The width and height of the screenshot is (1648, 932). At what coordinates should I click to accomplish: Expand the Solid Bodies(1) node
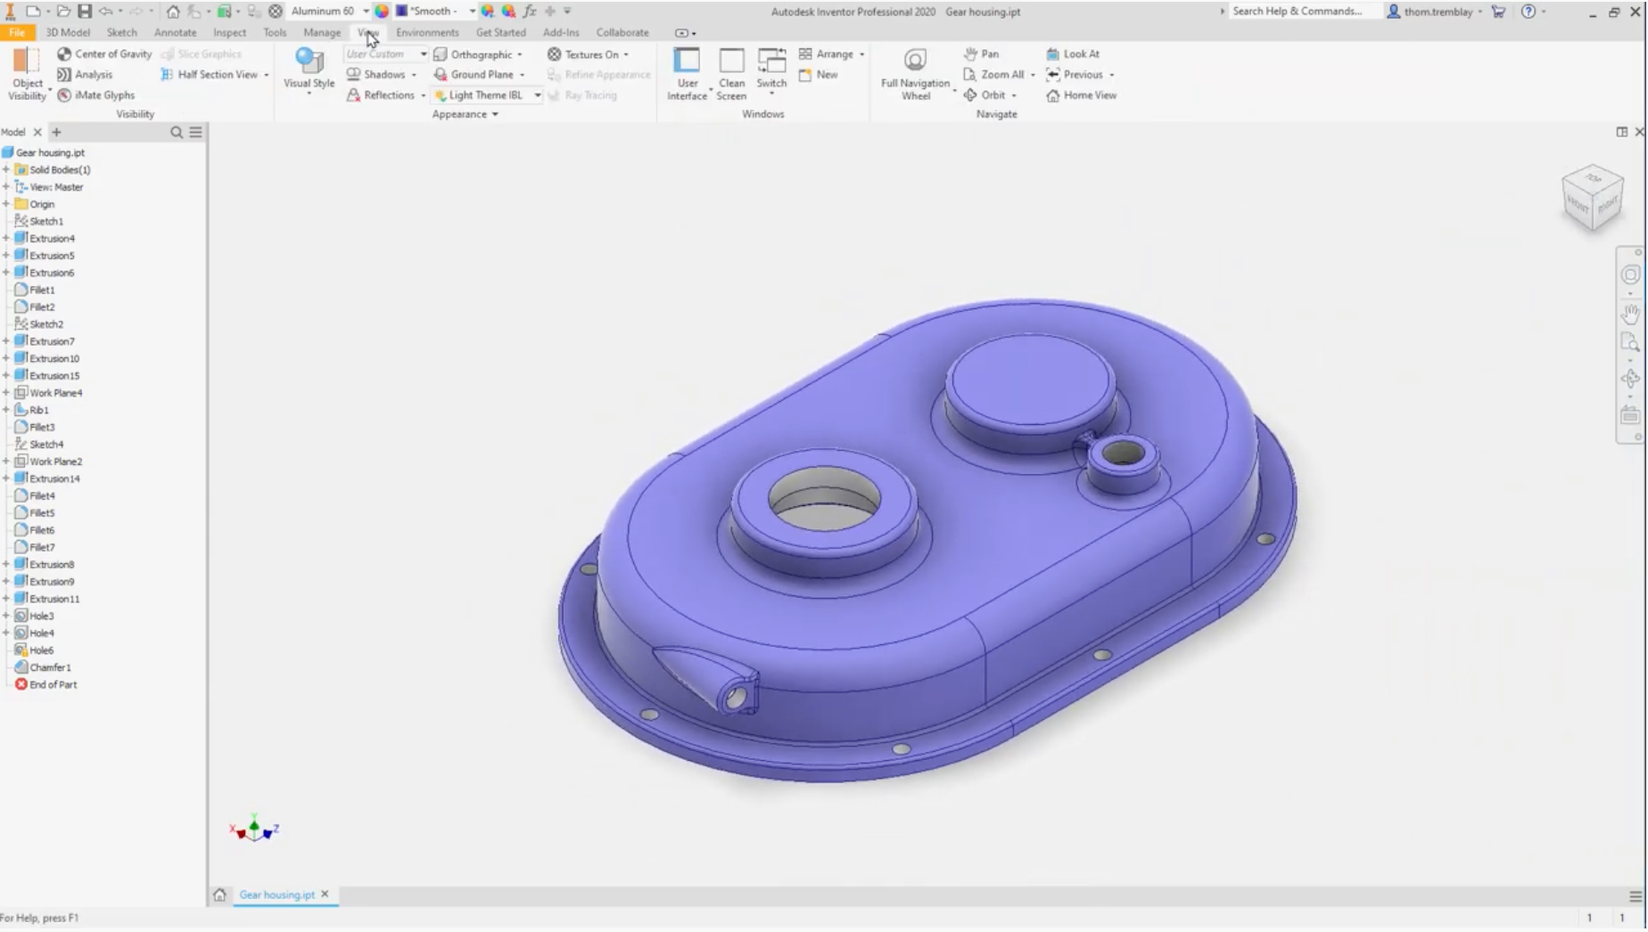(6, 169)
